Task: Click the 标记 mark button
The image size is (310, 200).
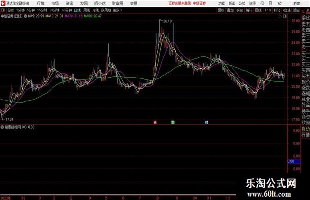Action: [x=277, y=10]
